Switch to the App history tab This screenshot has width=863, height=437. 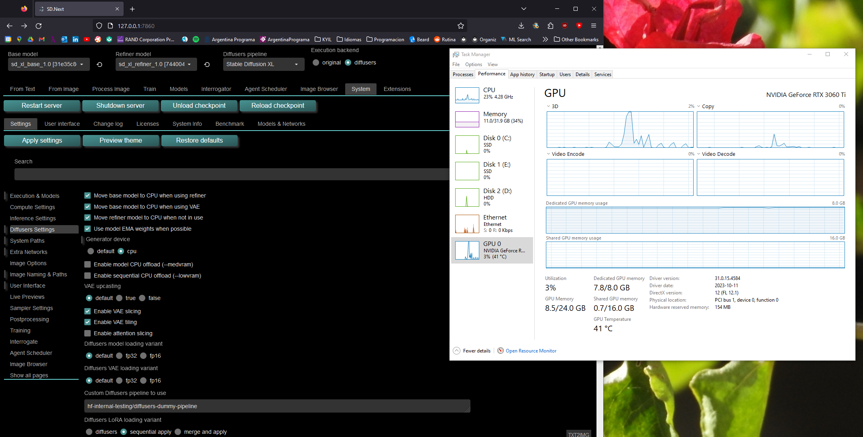pyautogui.click(x=522, y=74)
